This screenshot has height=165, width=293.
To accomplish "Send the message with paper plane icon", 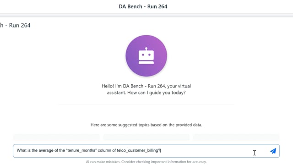I will tap(273, 151).
